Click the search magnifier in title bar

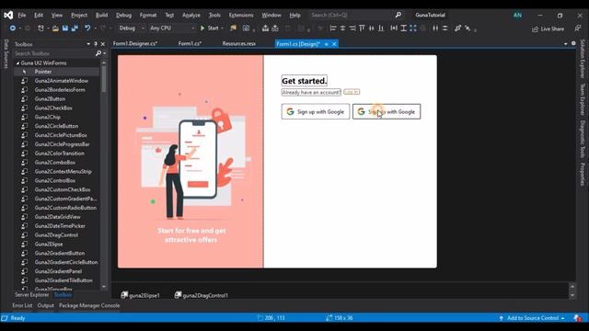pyautogui.click(x=398, y=15)
